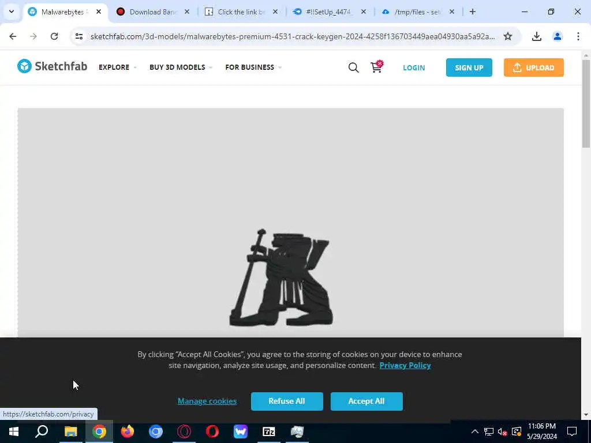The height and width of the screenshot is (443, 591).
Task: Open the last taskbar app icon
Action: (x=297, y=431)
